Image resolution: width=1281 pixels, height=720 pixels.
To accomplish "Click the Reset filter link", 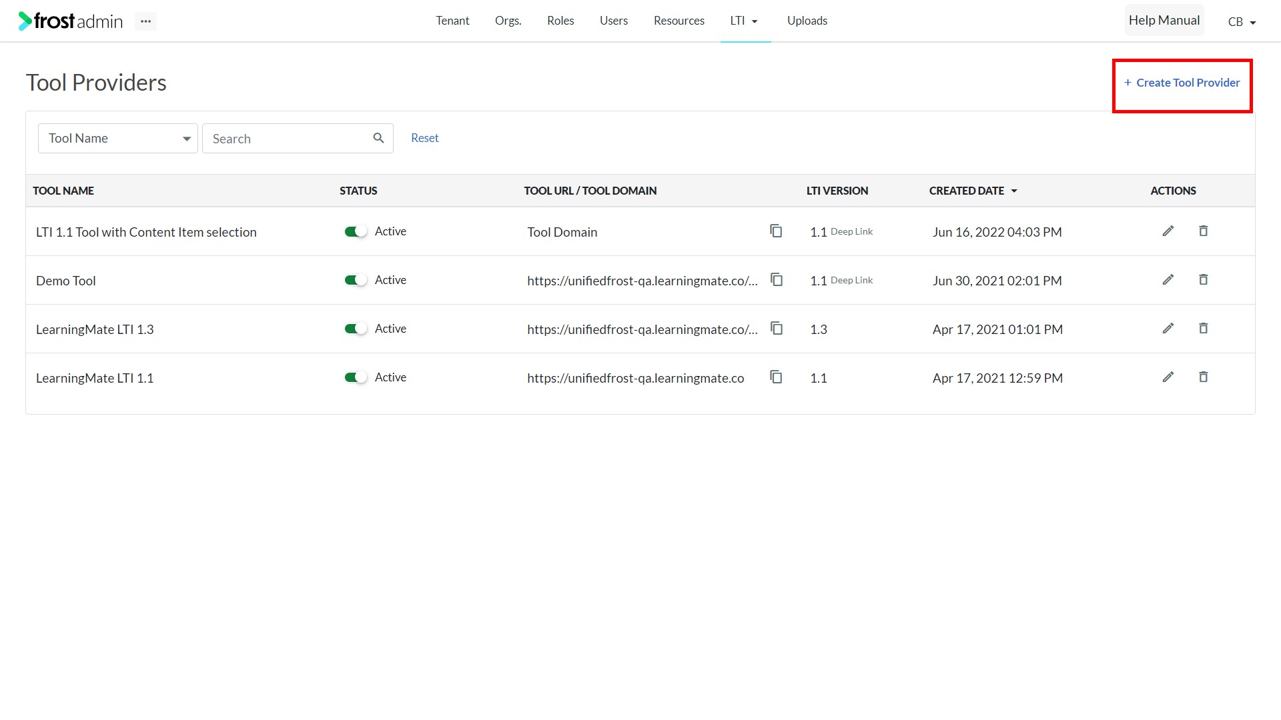I will coord(425,138).
